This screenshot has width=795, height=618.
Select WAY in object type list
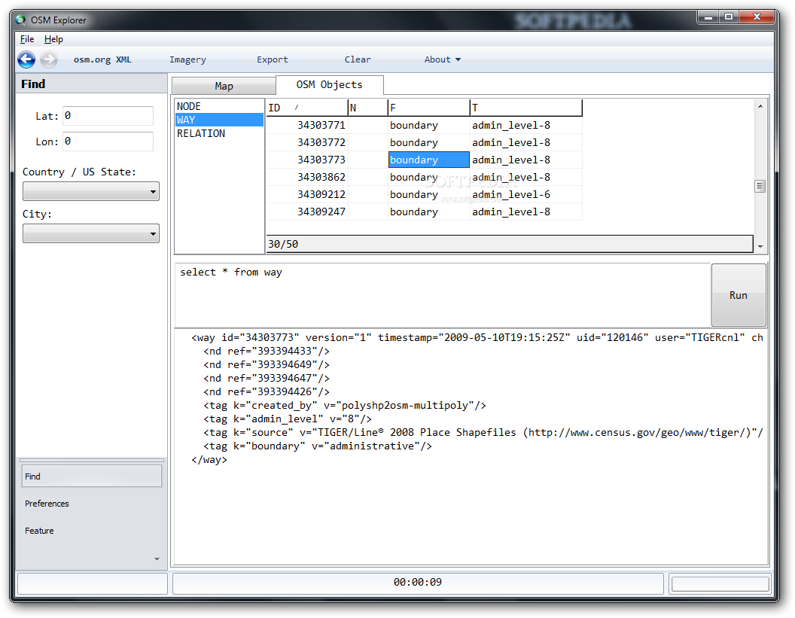pos(219,120)
